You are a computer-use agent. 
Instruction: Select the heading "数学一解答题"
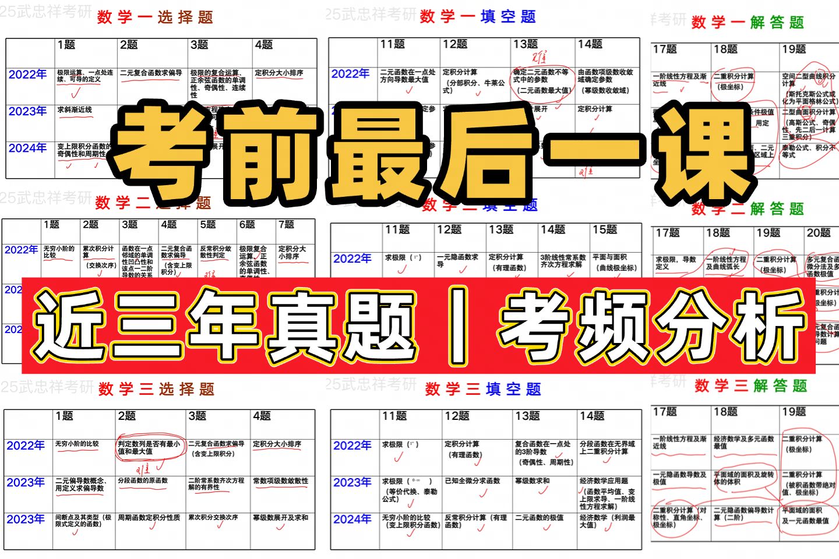(x=748, y=23)
